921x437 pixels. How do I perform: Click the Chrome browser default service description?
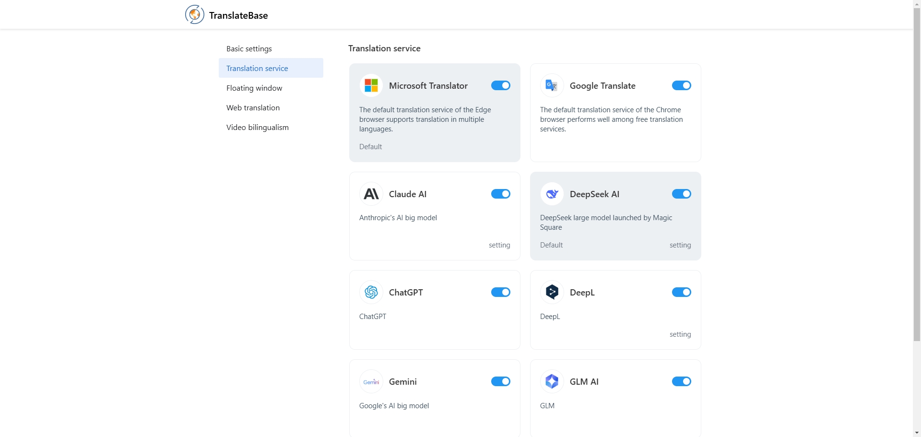coord(612,119)
